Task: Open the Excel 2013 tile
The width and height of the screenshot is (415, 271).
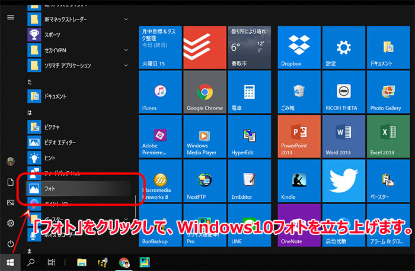Action: pyautogui.click(x=388, y=136)
